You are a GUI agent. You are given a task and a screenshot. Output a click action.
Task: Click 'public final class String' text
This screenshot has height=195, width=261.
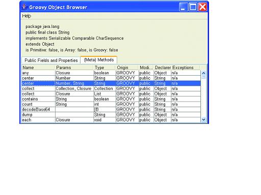coord(47,32)
